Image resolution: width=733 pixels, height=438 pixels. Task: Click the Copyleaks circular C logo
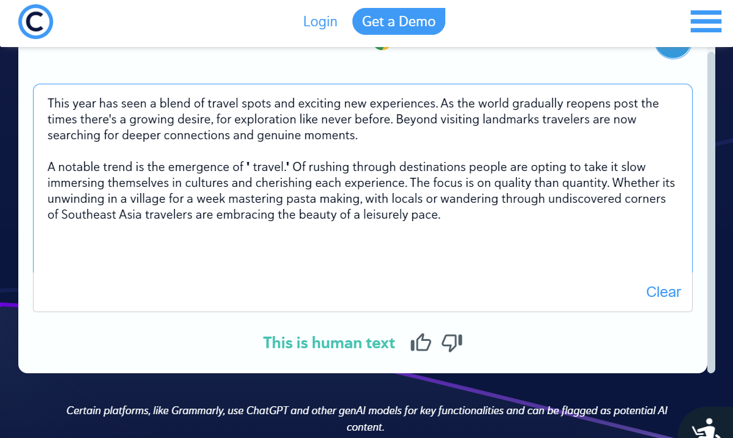[35, 22]
